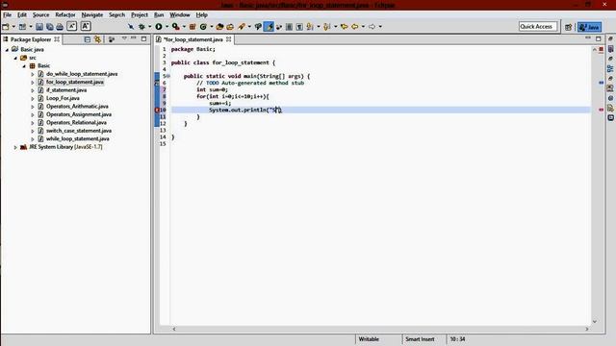
Task: Click the Writable status bar entry
Action: pyautogui.click(x=369, y=339)
